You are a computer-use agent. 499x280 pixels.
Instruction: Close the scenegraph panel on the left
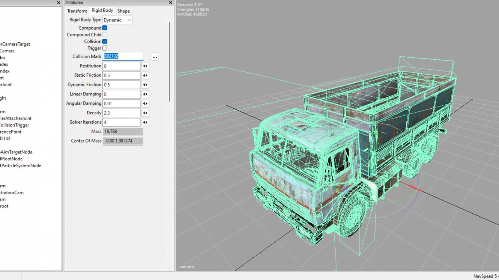coord(58,3)
